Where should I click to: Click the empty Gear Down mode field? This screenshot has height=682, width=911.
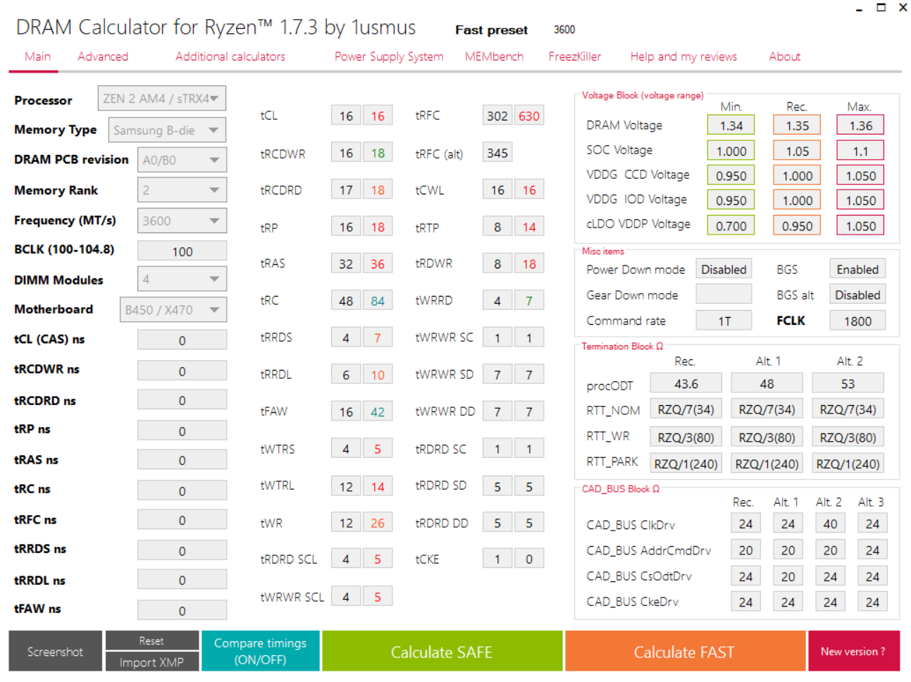pyautogui.click(x=724, y=294)
